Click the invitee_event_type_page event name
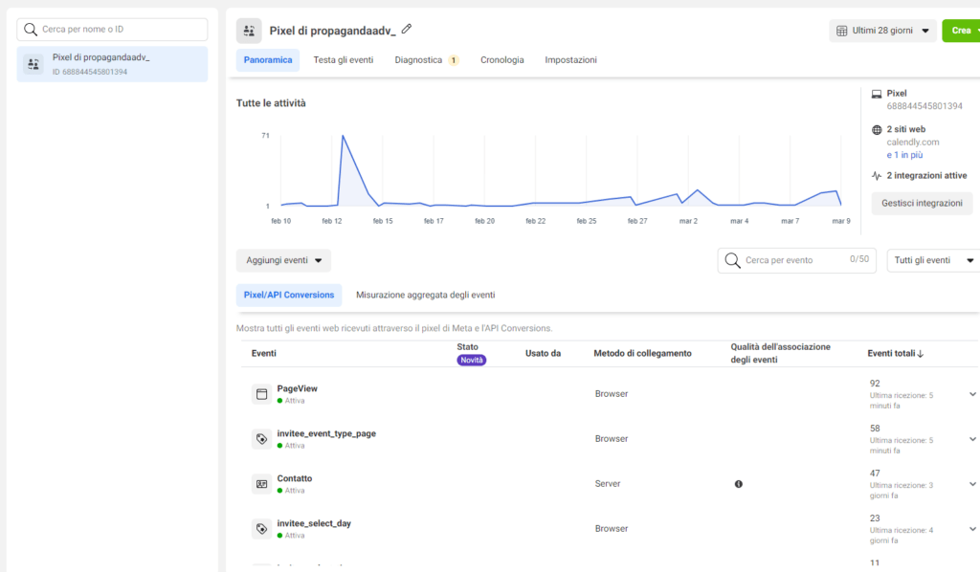980x572 pixels. click(x=326, y=433)
